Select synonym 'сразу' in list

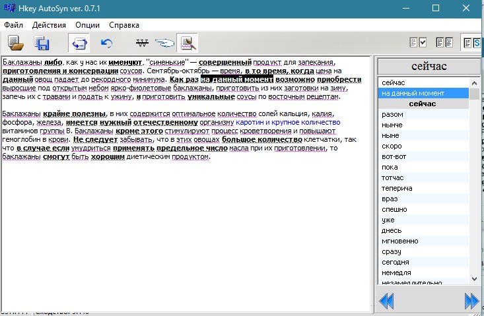pyautogui.click(x=423, y=251)
